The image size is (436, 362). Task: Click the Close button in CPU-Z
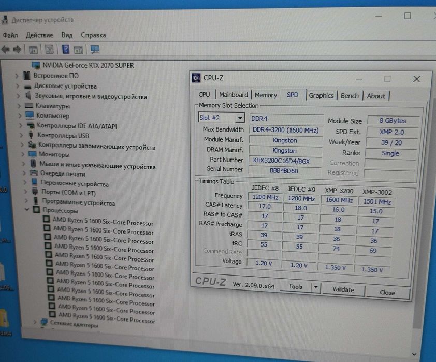click(387, 293)
